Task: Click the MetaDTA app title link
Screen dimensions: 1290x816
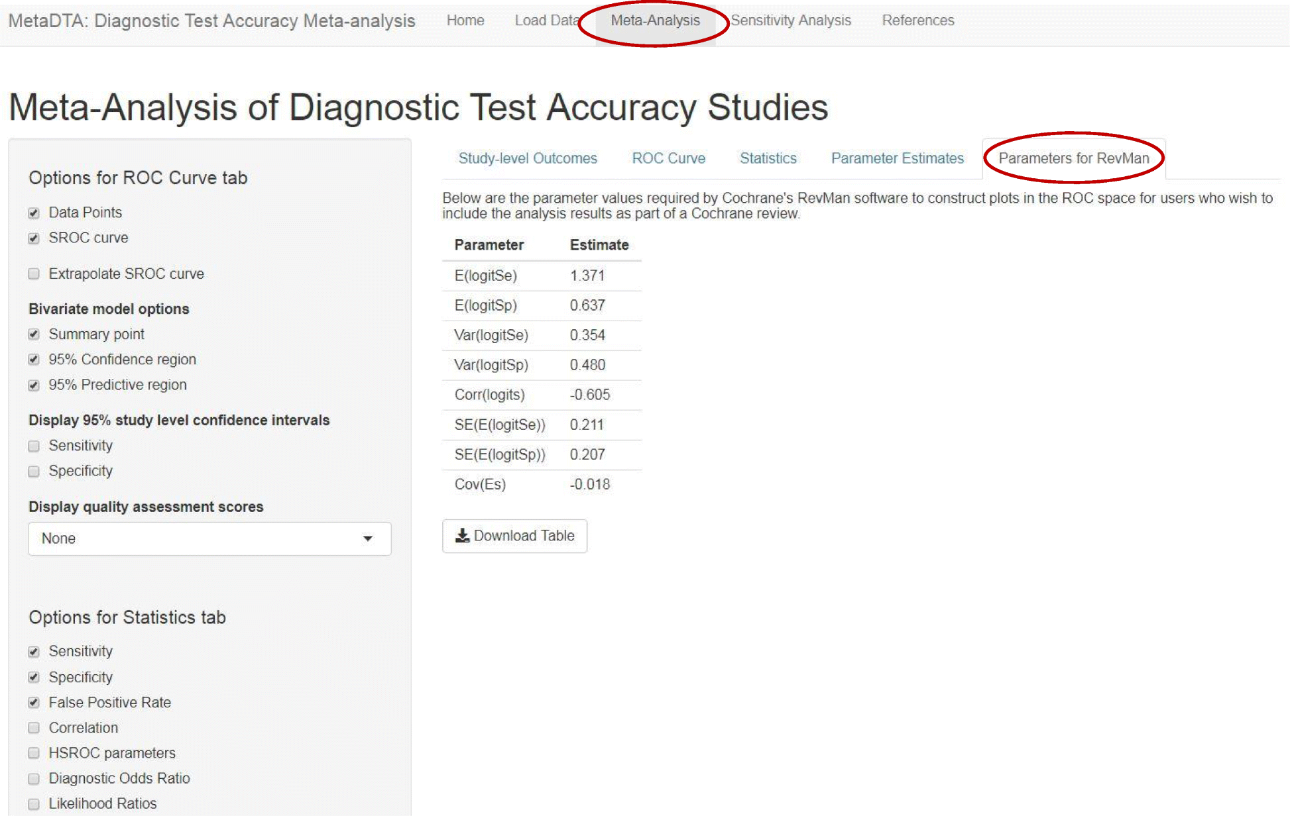Action: [x=212, y=21]
